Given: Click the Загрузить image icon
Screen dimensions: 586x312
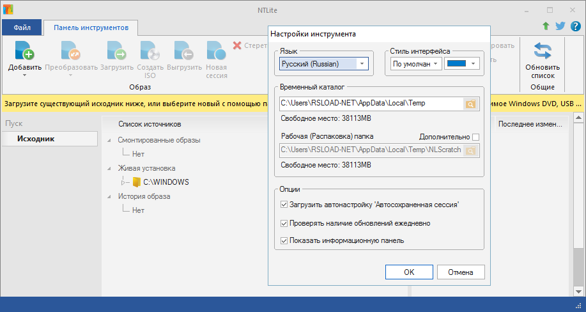Looking at the screenshot, I should [x=116, y=51].
